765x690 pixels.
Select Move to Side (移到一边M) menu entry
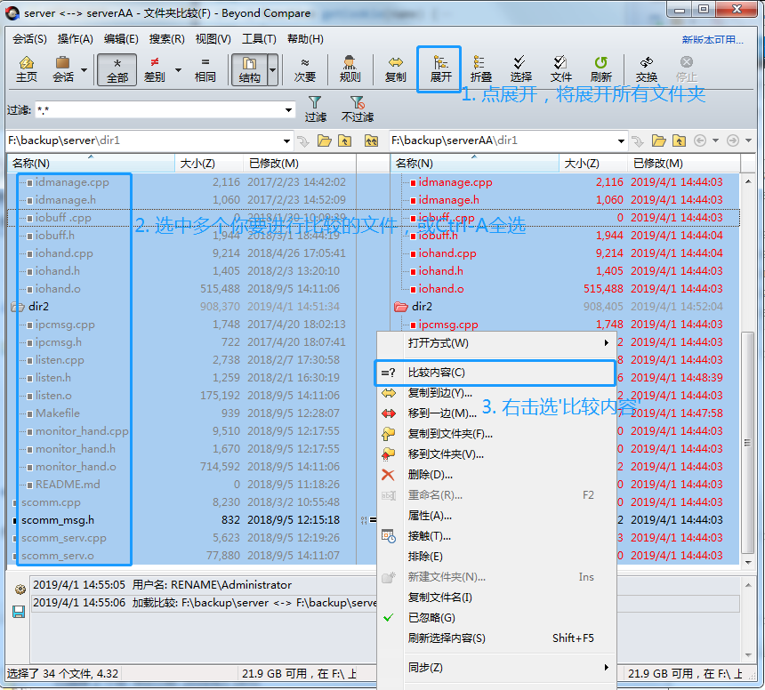[x=496, y=413]
